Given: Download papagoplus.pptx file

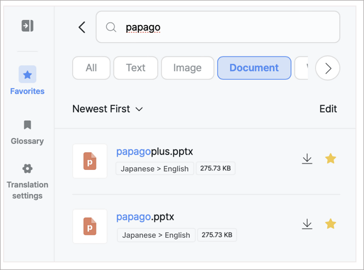Looking at the screenshot, I should click(x=307, y=159).
